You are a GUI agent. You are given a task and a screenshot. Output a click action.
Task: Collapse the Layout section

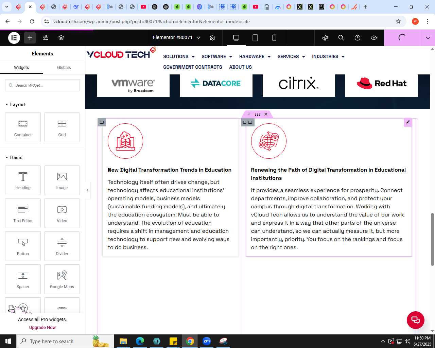click(x=15, y=104)
